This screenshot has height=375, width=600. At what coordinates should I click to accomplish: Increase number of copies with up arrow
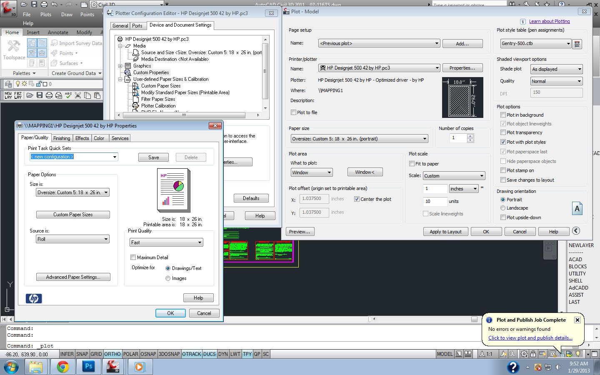pyautogui.click(x=470, y=136)
